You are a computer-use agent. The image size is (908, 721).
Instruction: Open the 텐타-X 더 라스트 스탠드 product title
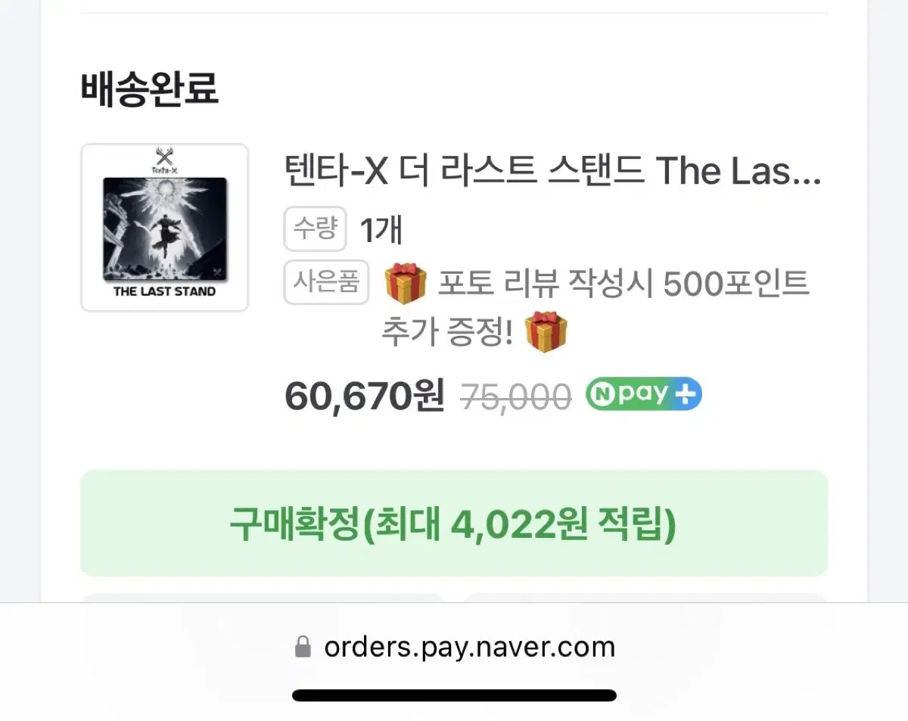(552, 172)
